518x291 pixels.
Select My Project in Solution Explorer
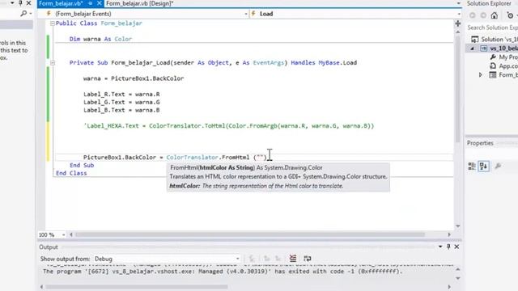[x=503, y=57]
